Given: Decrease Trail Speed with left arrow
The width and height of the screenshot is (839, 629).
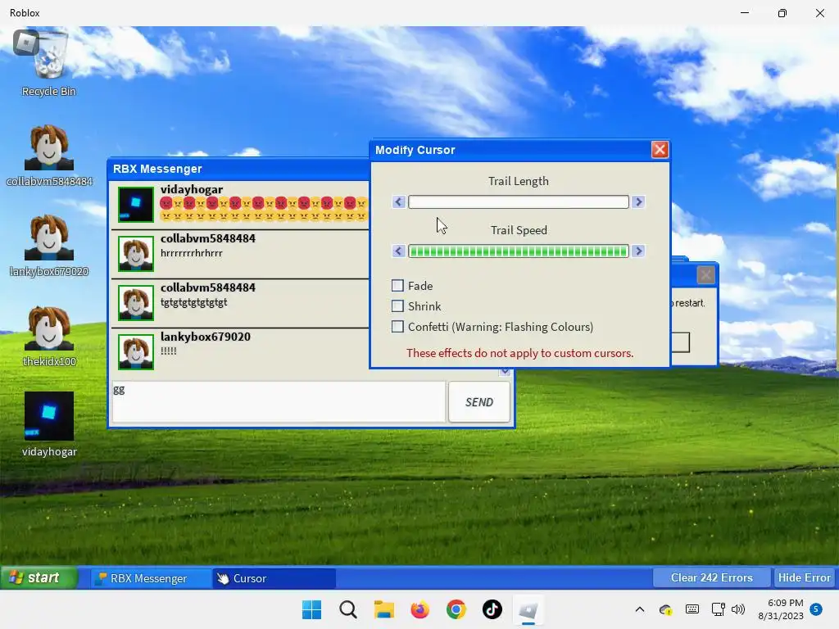Looking at the screenshot, I should [399, 251].
